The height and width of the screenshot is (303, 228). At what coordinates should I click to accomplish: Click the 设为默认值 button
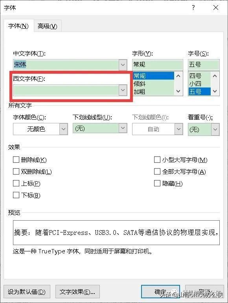pos(27,292)
